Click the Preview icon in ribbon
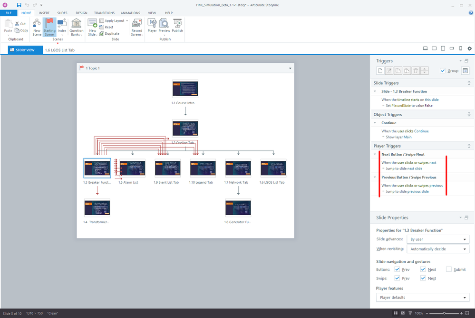 (x=164, y=24)
